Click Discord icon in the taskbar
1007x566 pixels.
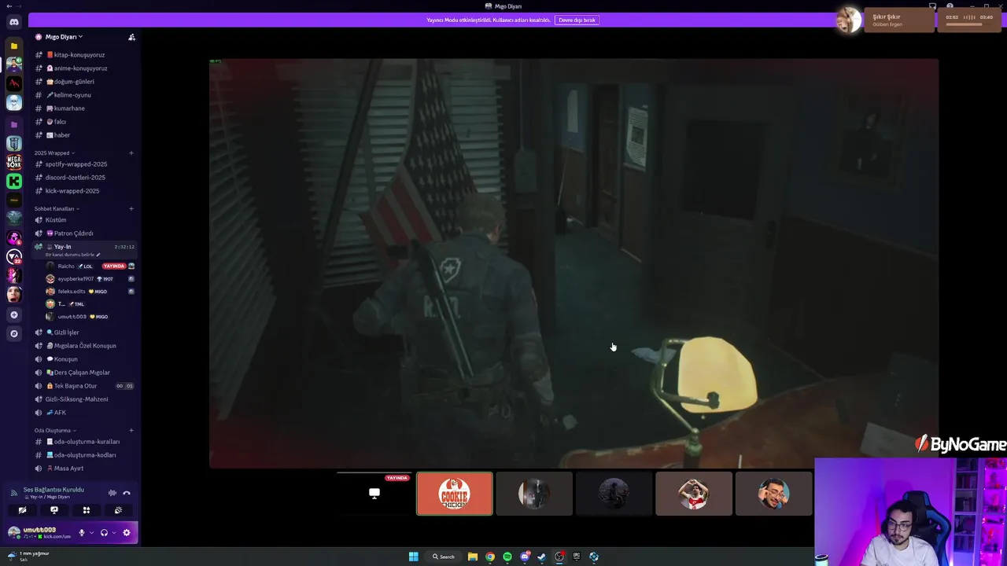525,557
